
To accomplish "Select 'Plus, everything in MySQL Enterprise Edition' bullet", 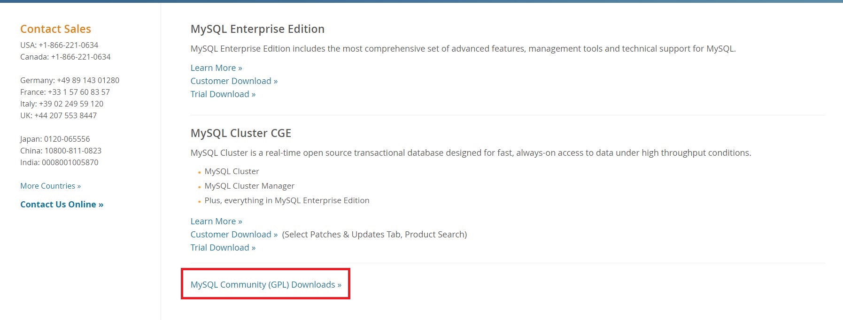I will pyautogui.click(x=287, y=200).
